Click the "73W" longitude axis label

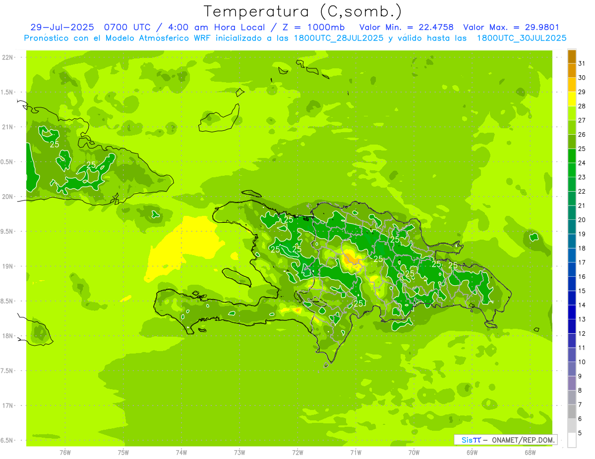pyautogui.click(x=239, y=453)
